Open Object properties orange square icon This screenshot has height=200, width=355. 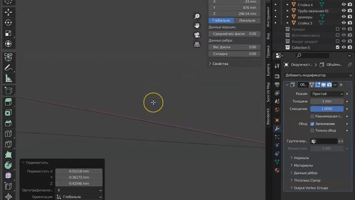click(277, 120)
